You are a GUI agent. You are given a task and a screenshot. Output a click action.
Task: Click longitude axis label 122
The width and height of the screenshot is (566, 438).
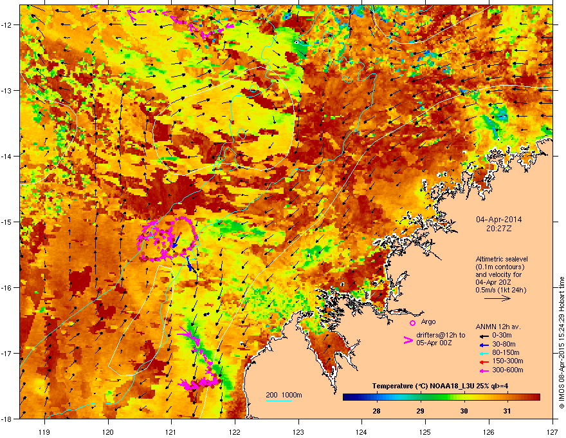point(235,432)
